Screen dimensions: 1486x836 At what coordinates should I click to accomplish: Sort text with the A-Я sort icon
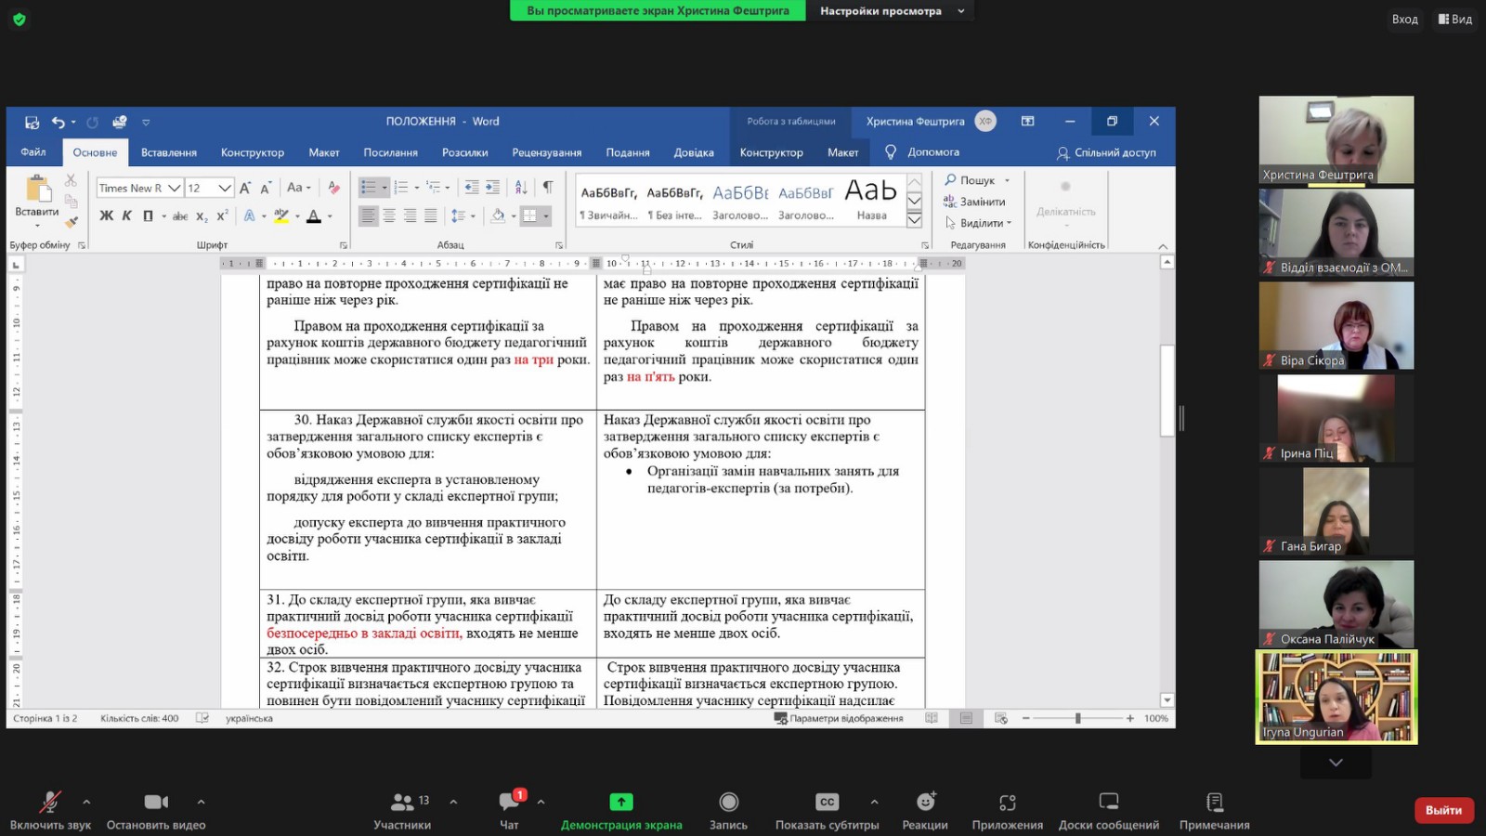pyautogui.click(x=521, y=188)
